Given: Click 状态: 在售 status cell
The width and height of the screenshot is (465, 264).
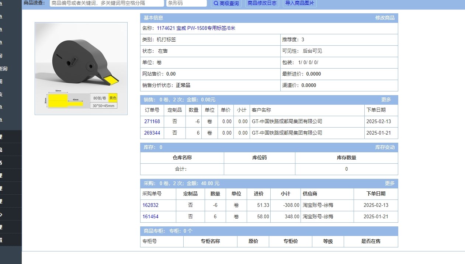Looking at the screenshot, I should (210, 51).
